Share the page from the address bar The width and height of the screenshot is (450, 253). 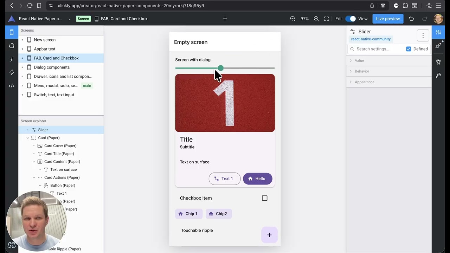click(372, 6)
